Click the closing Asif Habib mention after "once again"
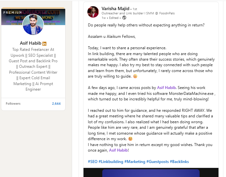The image size is (226, 177). click(x=118, y=150)
